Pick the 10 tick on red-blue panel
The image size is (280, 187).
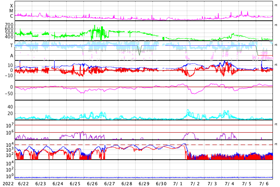[10, 65]
